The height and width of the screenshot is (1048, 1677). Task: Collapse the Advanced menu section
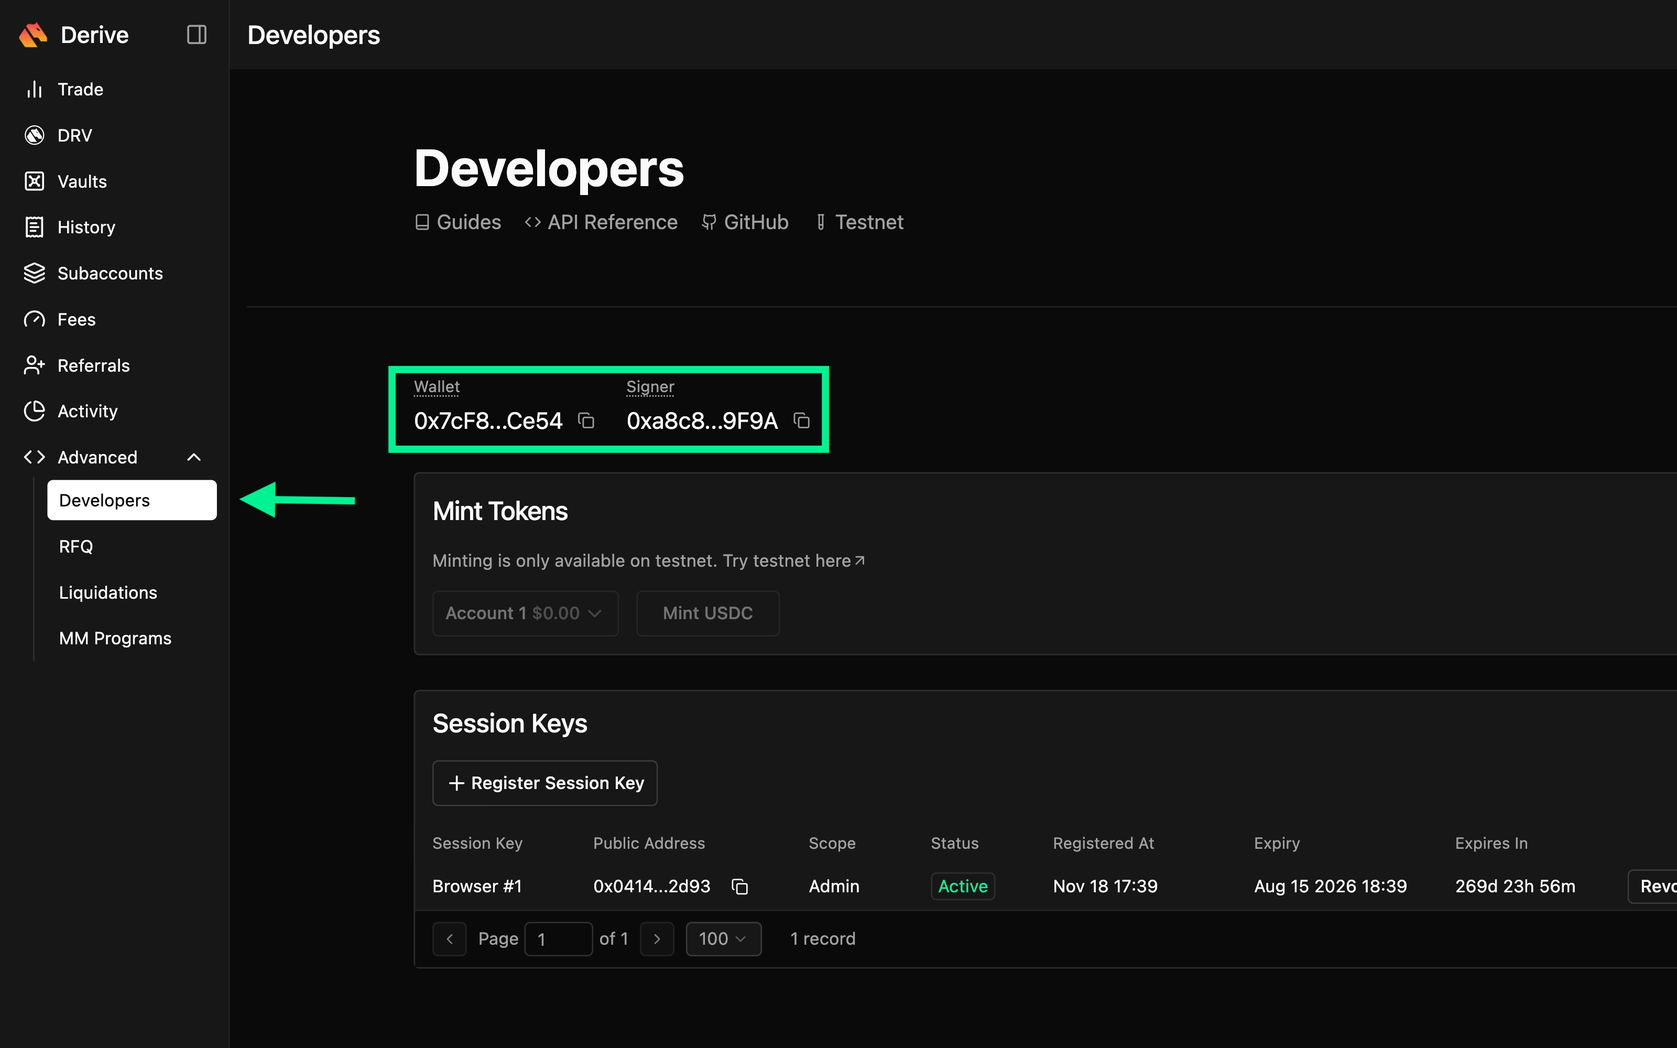click(194, 458)
